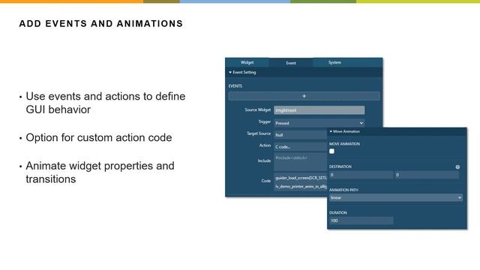The image size is (480, 270).
Task: Click the DESTINATION label
Action: [340, 166]
